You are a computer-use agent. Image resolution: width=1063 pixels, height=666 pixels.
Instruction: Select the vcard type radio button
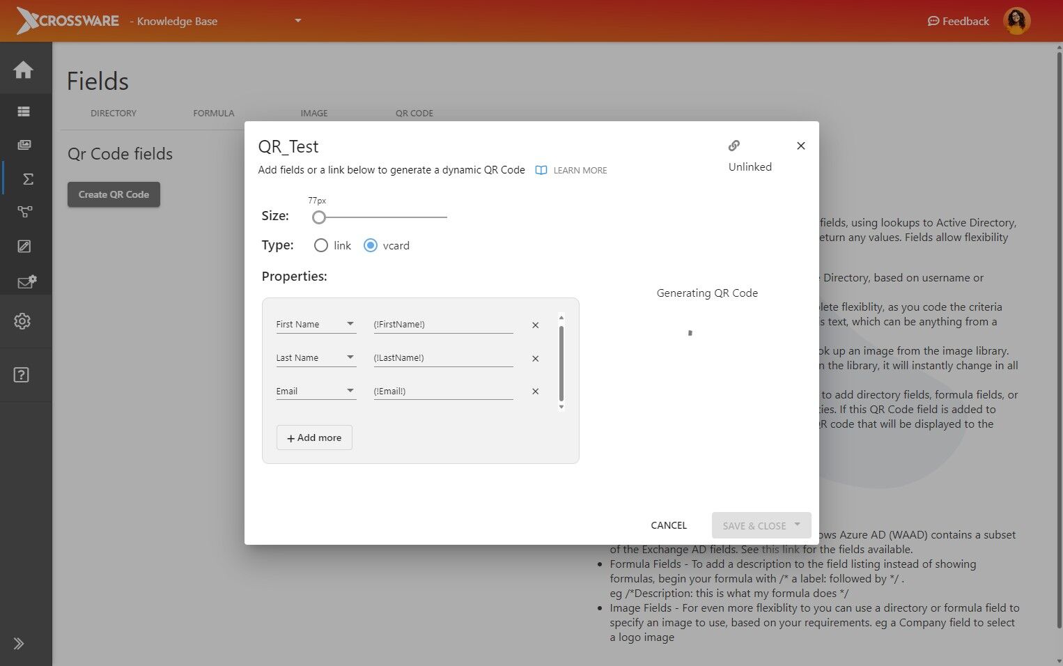371,245
